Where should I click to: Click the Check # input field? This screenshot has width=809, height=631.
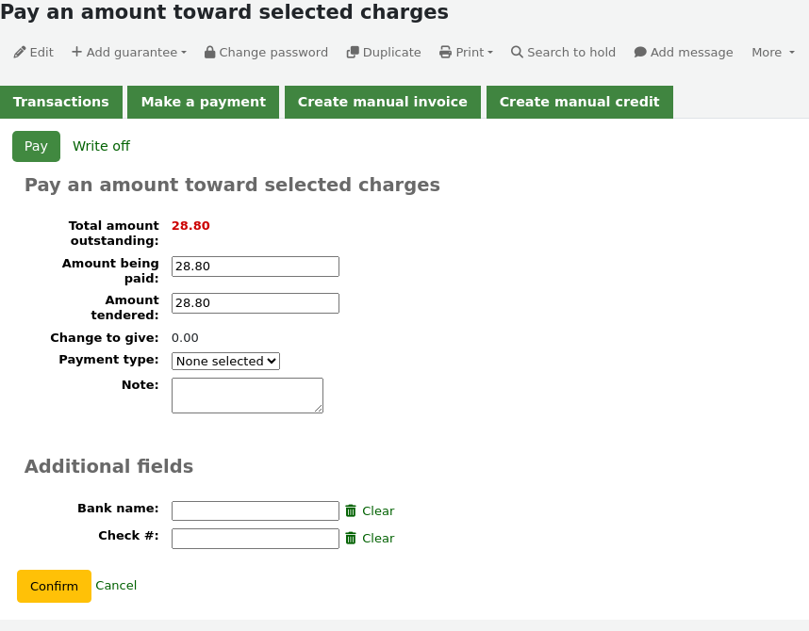tap(256, 539)
